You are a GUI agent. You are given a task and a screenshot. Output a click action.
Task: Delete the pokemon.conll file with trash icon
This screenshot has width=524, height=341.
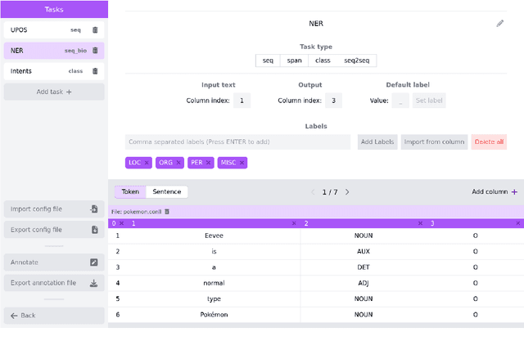click(168, 211)
